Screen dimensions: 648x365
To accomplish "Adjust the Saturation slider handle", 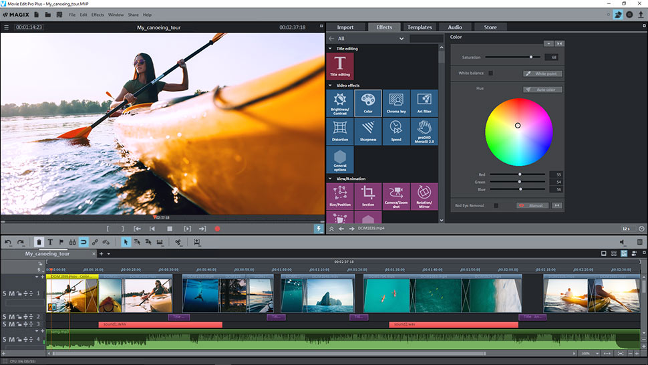I will point(531,57).
